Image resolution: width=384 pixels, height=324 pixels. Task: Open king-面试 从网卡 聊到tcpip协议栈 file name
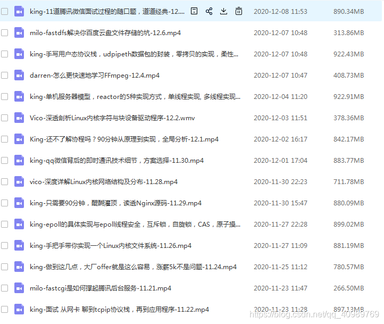pyautogui.click(x=119, y=310)
